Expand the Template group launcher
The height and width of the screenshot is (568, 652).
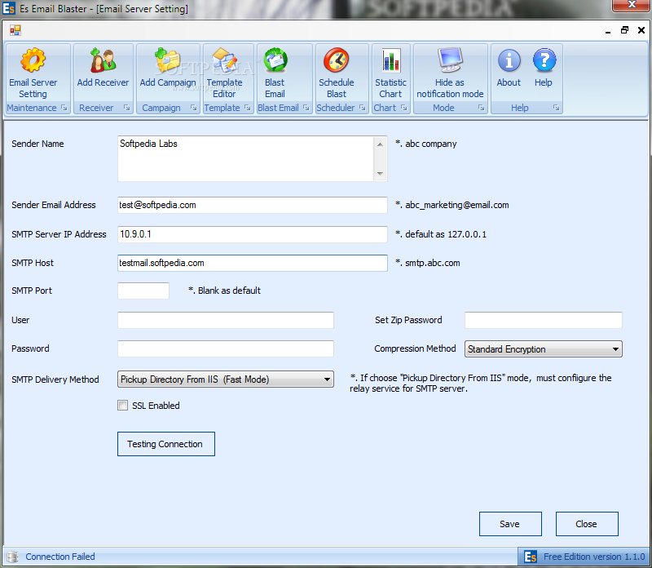coord(248,108)
